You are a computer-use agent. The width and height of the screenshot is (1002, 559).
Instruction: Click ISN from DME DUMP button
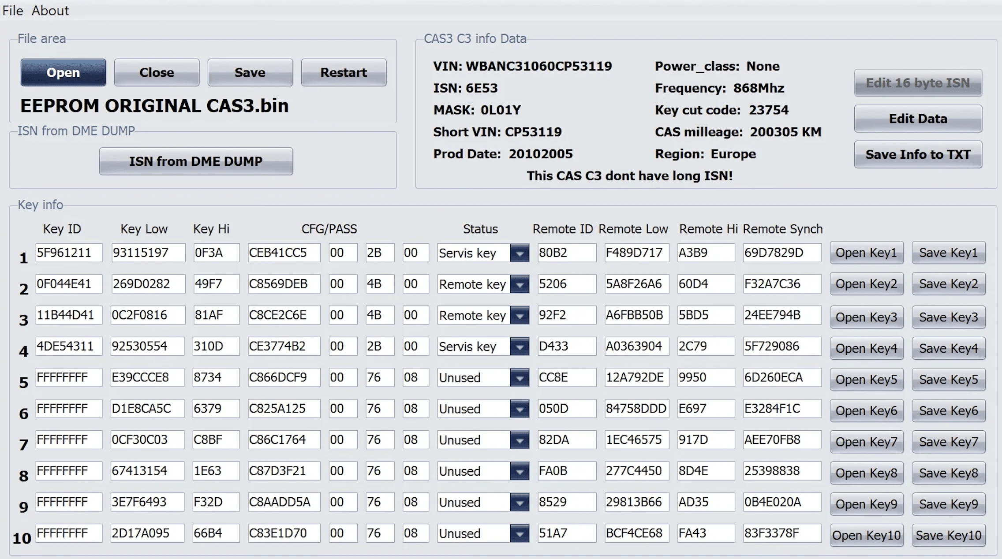coord(196,161)
